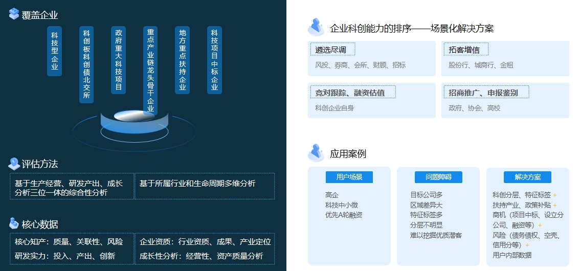
Task: Click 用户内部数据 in the 解决方案 card
Action: pos(512,255)
